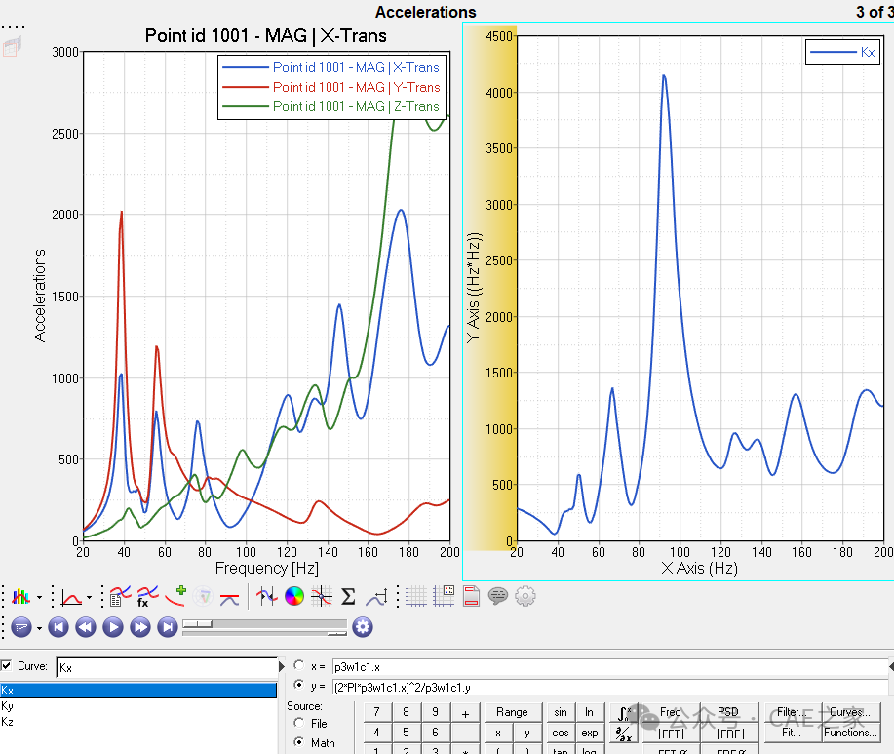Open the Sigma statistics tool
This screenshot has height=754, width=894.
point(348,597)
